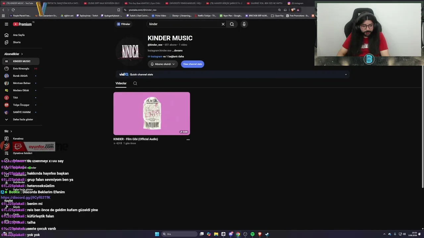Switch to Chrome in the taskbar
The width and height of the screenshot is (424, 238).
(x=238, y=234)
